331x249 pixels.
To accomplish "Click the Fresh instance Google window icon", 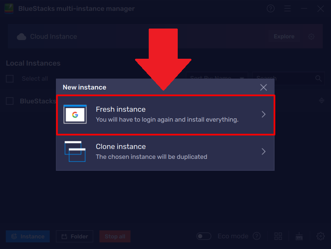I will 75,115.
